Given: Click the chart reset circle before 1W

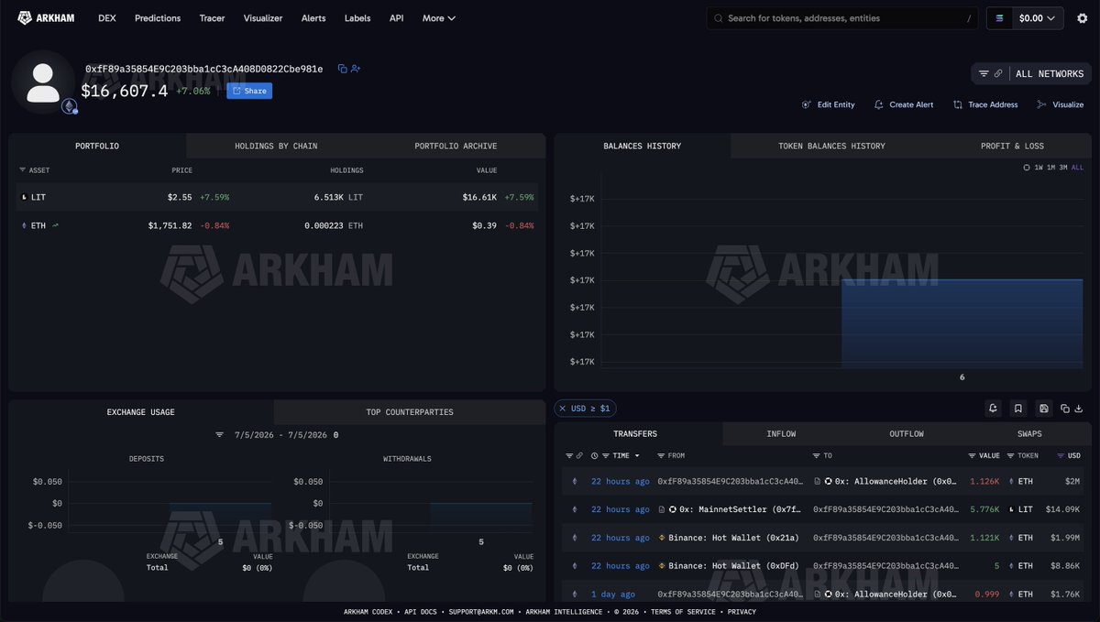Looking at the screenshot, I should (x=1027, y=168).
